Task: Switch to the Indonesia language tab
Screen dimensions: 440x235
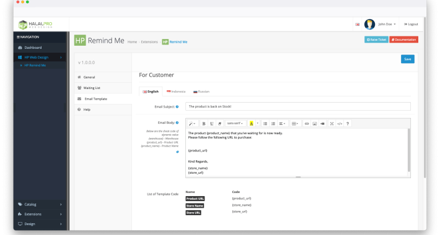Action: 176,92
